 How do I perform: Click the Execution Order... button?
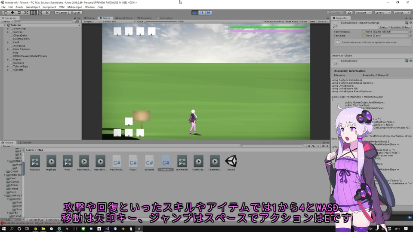point(400,27)
